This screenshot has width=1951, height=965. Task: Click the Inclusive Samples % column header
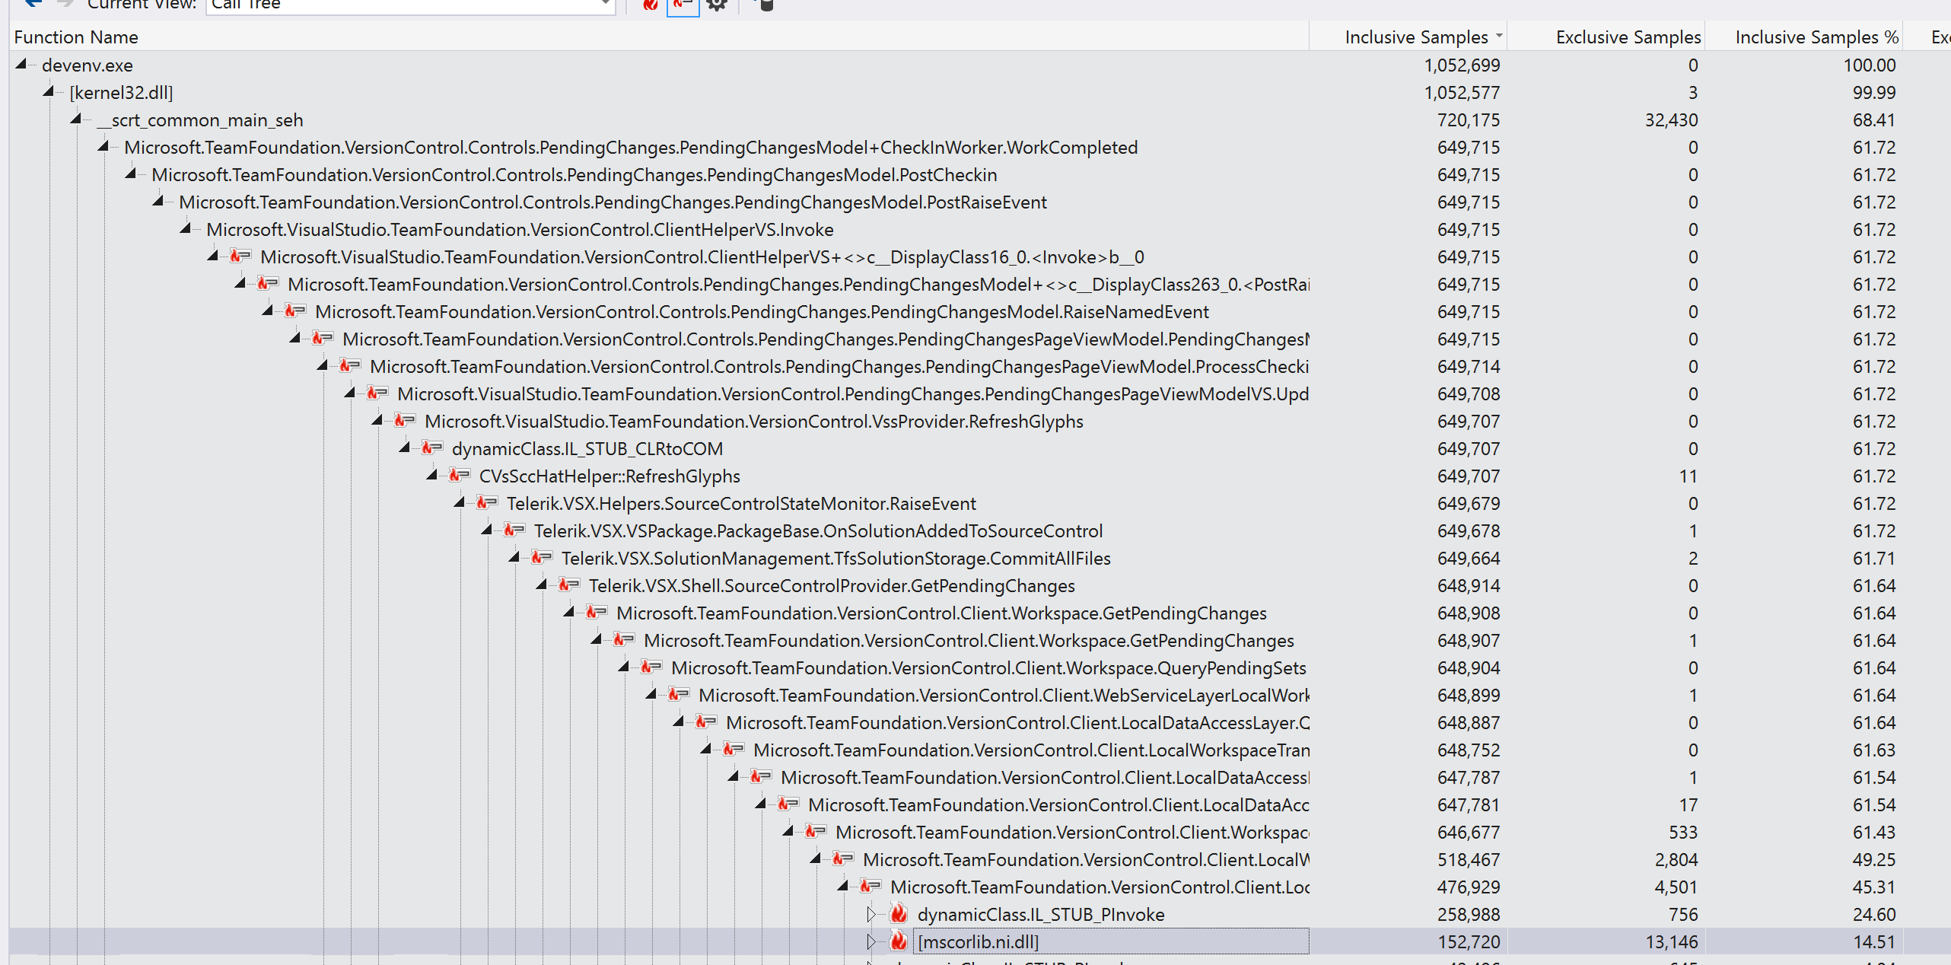pyautogui.click(x=1816, y=37)
